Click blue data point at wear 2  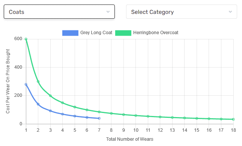tap(38, 104)
